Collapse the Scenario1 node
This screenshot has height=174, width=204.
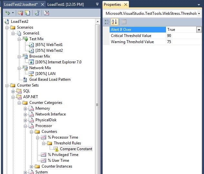(x=13, y=33)
